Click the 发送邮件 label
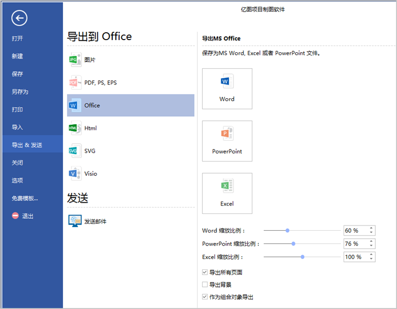Screen dimensions: 397x309 point(95,221)
